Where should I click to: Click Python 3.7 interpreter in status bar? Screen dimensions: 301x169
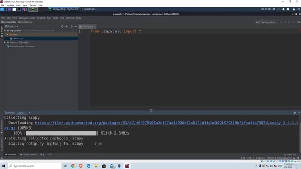coord(279,158)
